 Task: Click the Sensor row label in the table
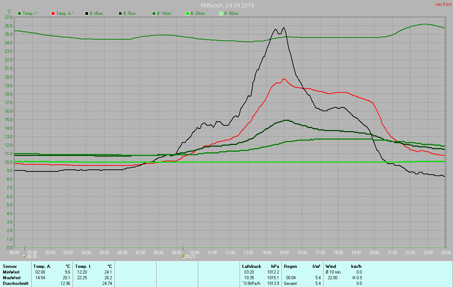tap(10, 266)
